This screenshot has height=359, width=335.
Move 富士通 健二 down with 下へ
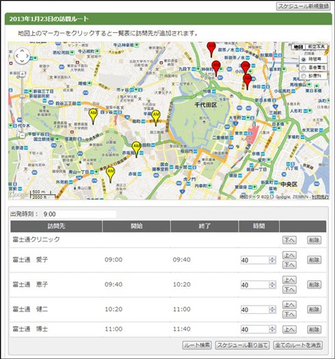click(x=289, y=315)
